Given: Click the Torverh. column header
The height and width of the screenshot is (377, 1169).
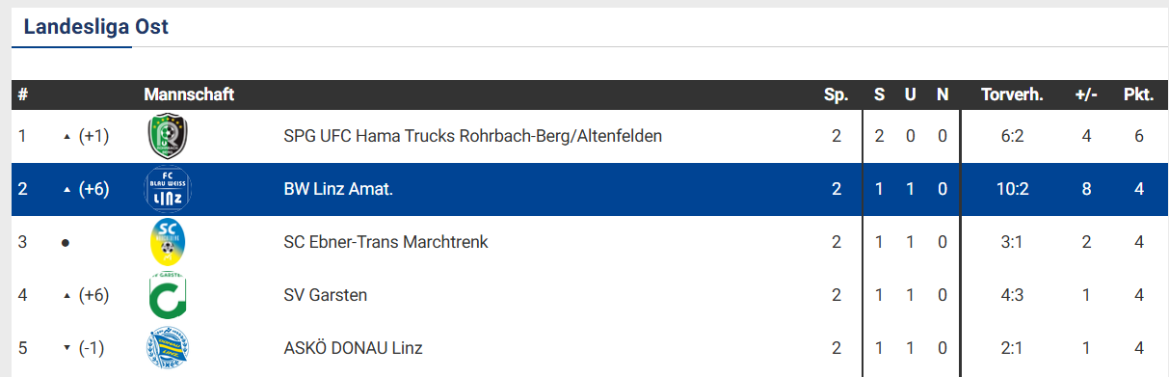Looking at the screenshot, I should coord(1012,94).
